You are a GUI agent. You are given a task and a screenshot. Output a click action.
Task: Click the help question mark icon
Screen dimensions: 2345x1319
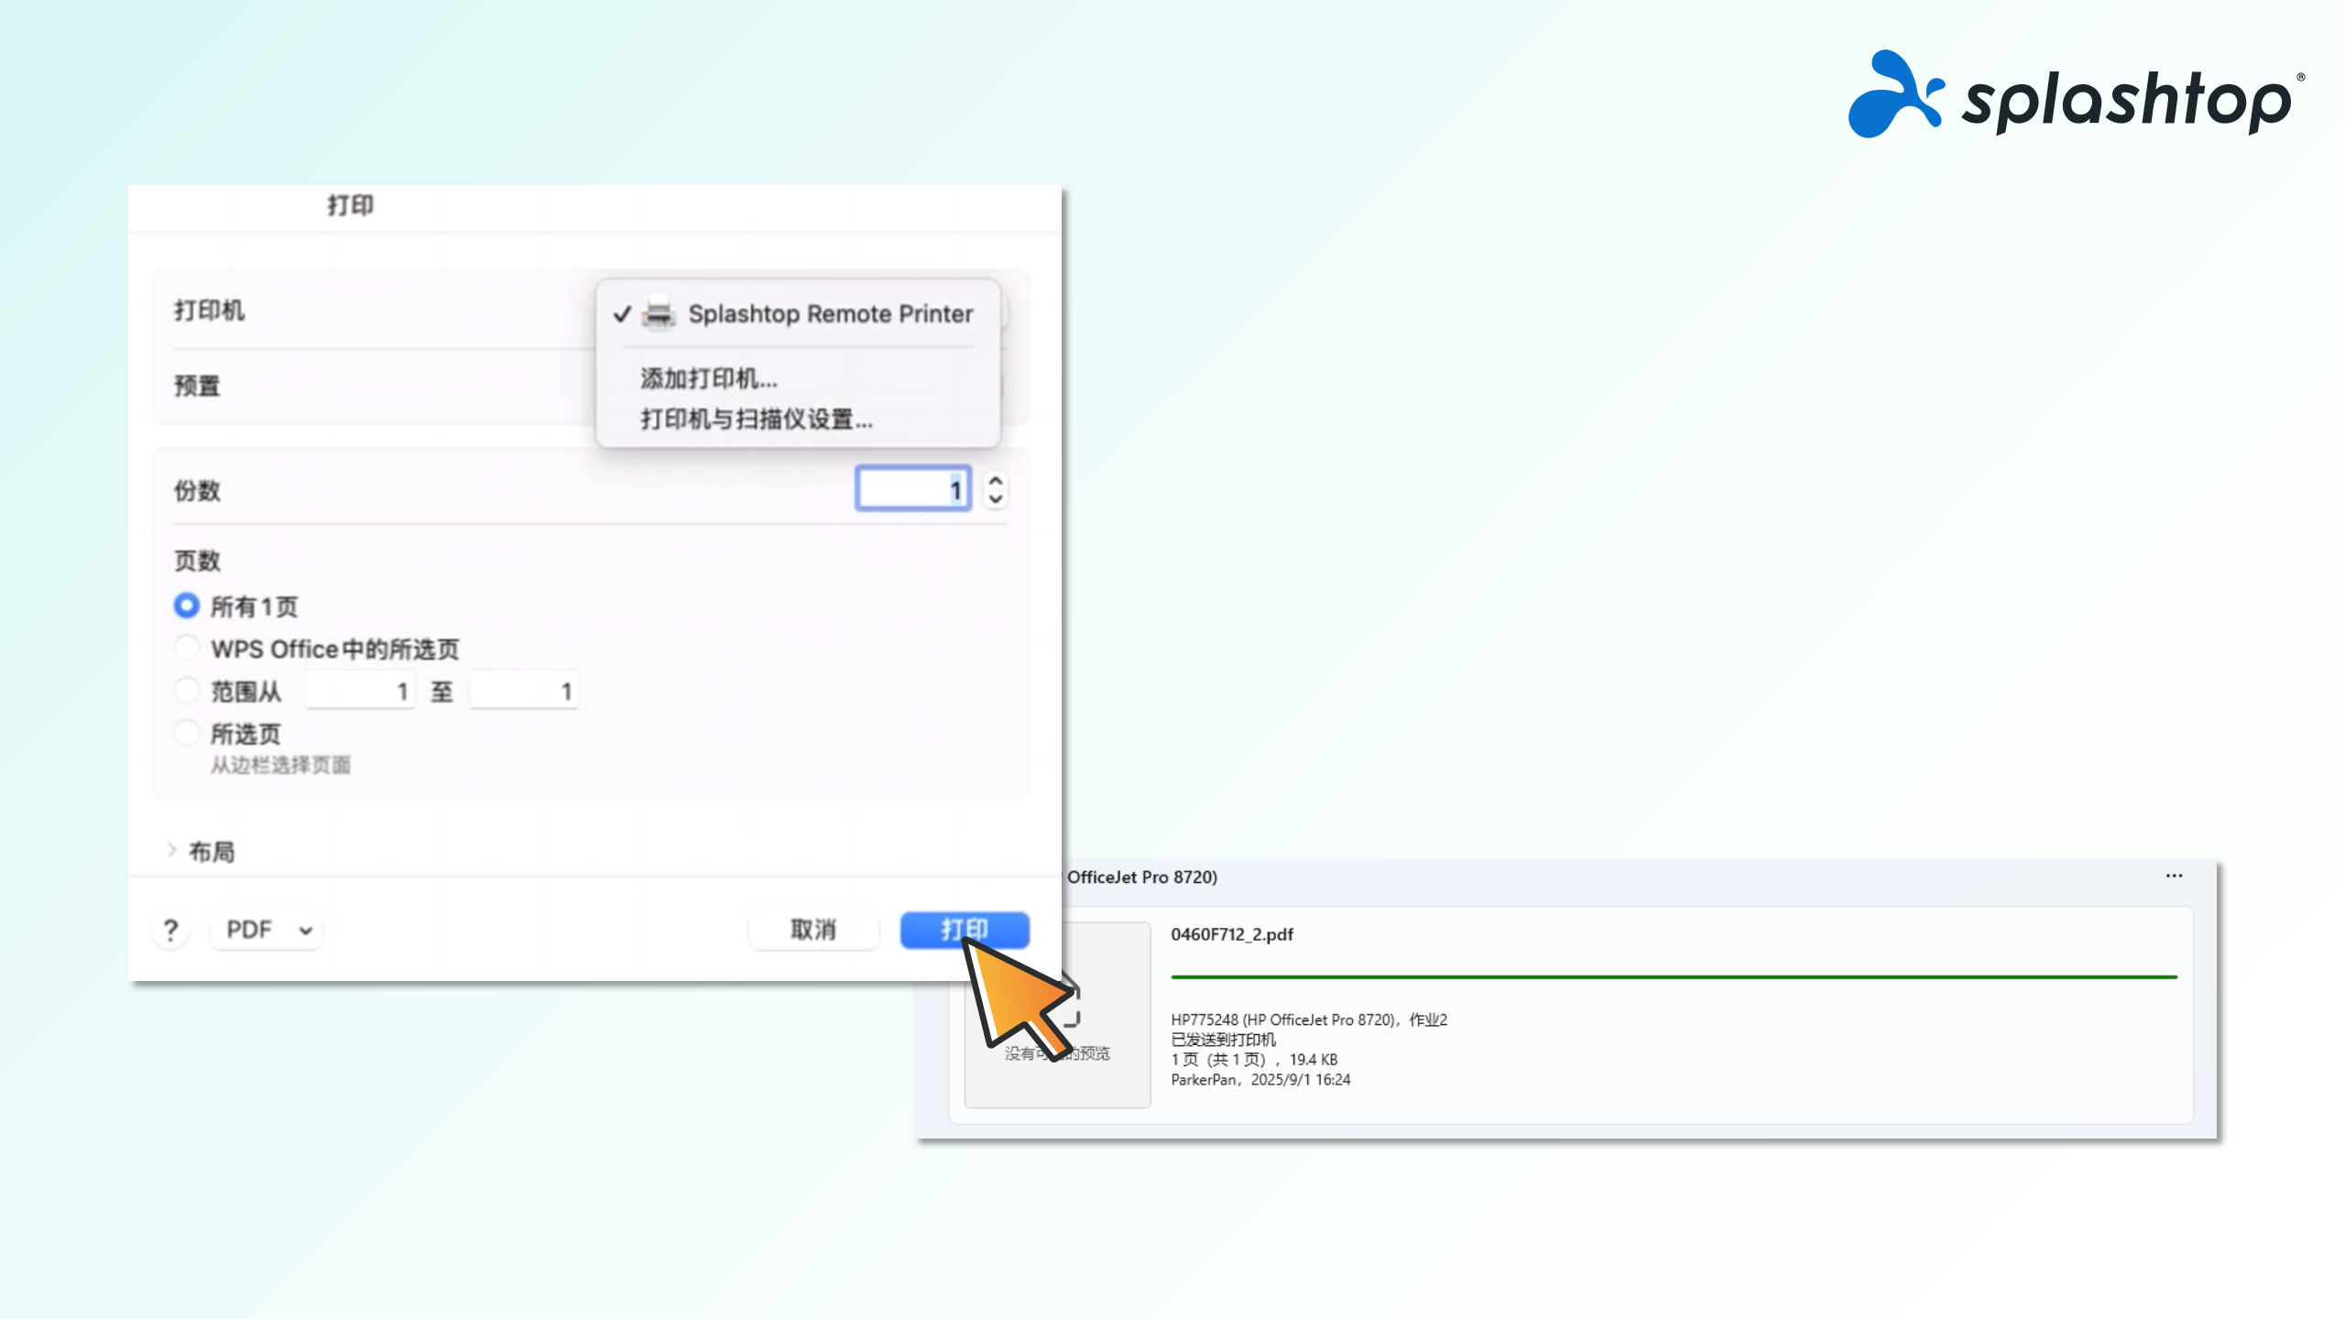(x=170, y=931)
